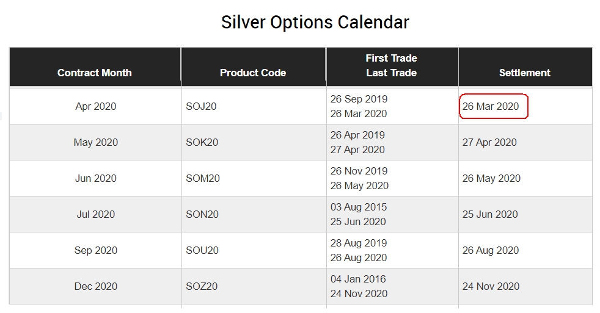
Task: Select the Jun 2020 contract month
Action: click(96, 178)
